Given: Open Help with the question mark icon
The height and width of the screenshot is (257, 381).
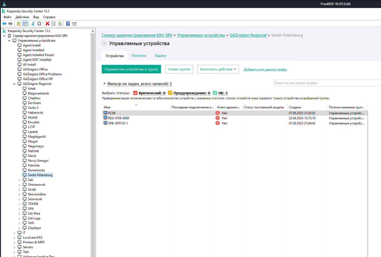Looking at the screenshot, I should tap(68, 23).
